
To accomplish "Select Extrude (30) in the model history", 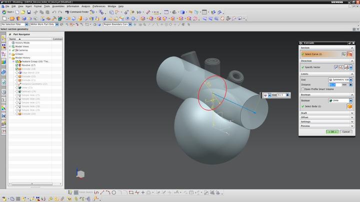I will [x=28, y=114].
